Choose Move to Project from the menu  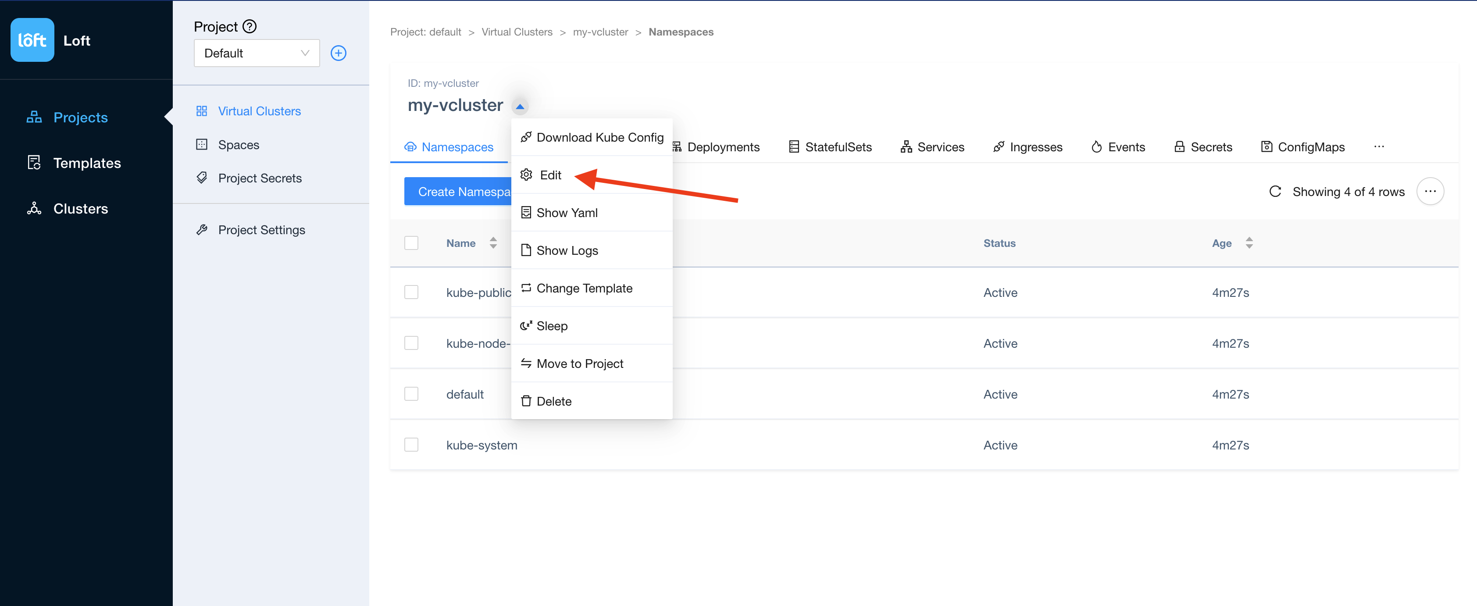click(580, 364)
